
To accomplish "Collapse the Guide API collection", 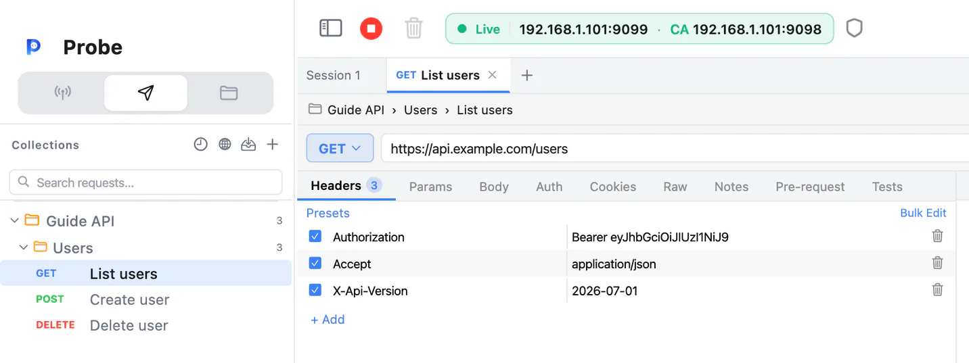I will click(x=15, y=220).
